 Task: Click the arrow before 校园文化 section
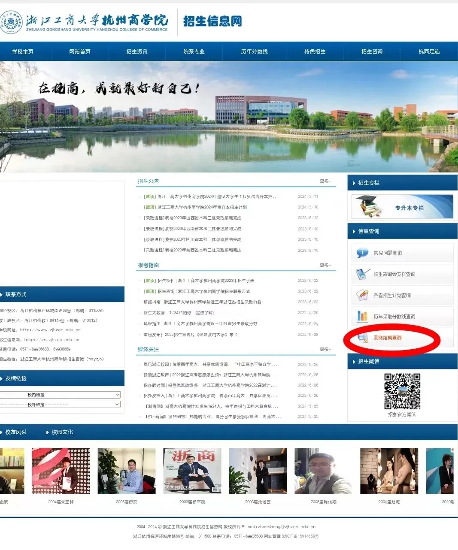point(46,432)
